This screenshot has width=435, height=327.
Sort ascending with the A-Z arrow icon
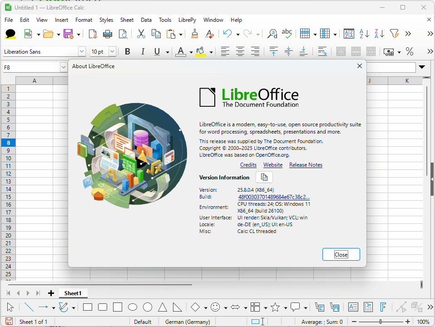tap(364, 34)
